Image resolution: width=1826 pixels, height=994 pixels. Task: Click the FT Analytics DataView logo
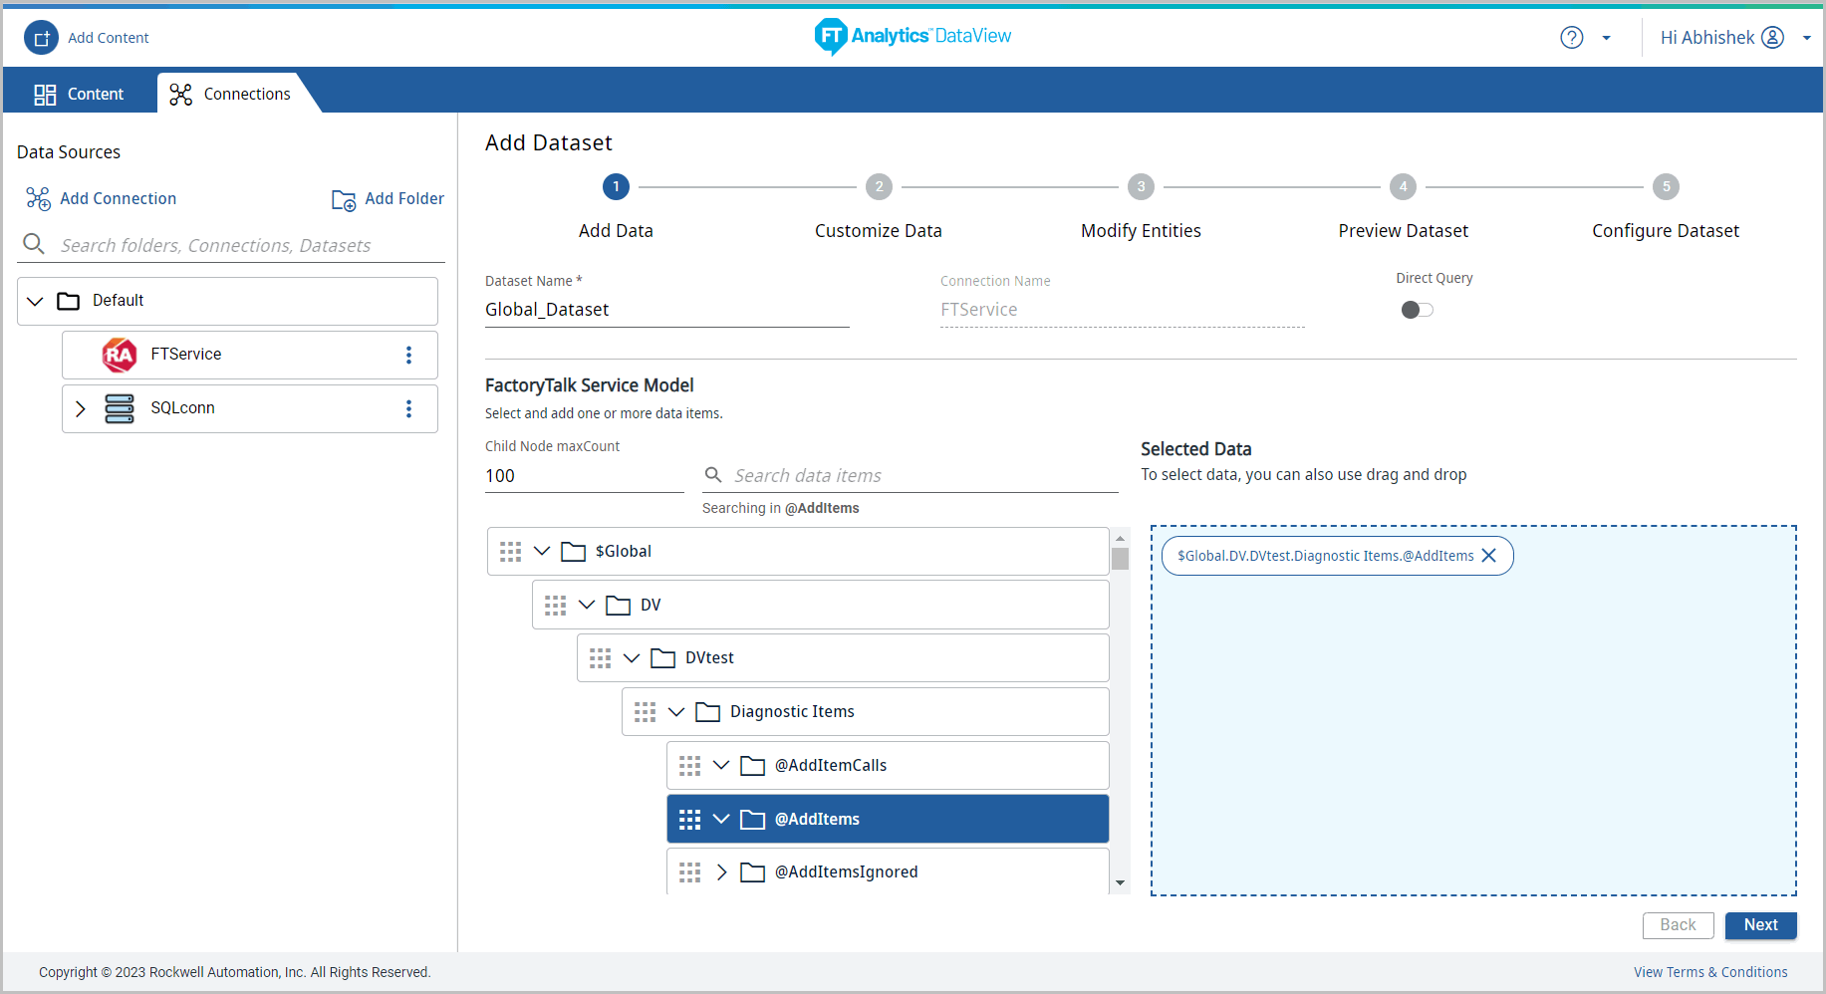point(913,37)
